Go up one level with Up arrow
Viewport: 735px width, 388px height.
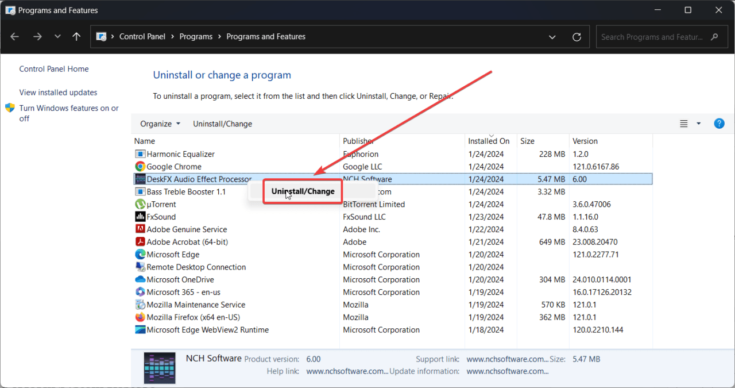pos(76,37)
